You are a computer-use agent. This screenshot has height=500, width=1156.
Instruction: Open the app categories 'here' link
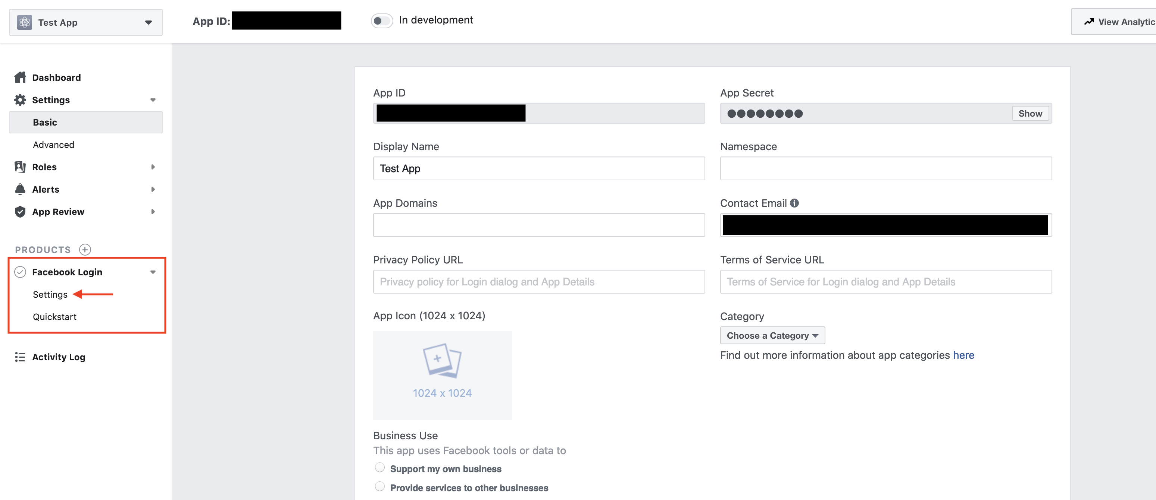click(x=963, y=355)
